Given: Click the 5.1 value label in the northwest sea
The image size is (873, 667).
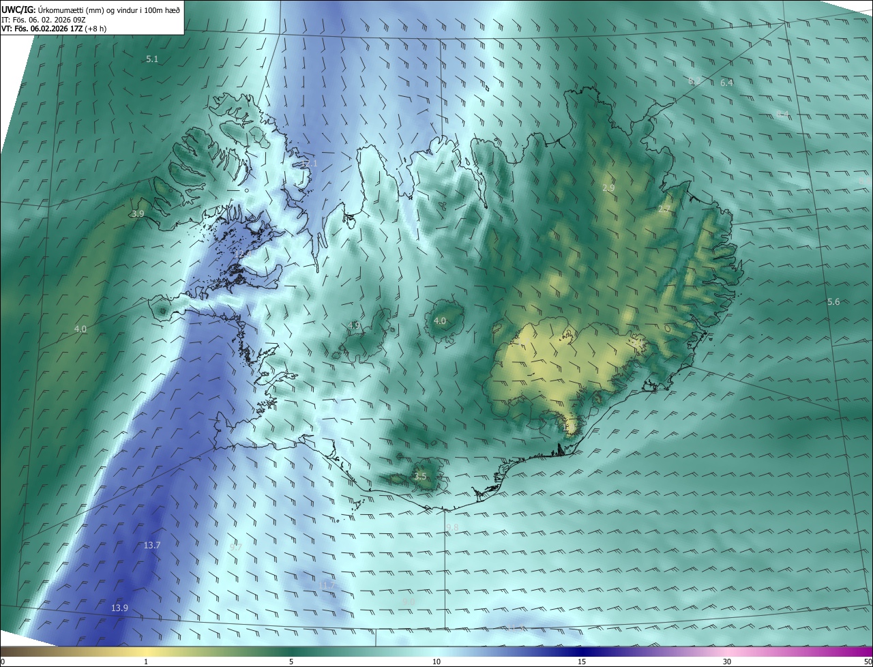Looking at the screenshot, I should coord(152,59).
